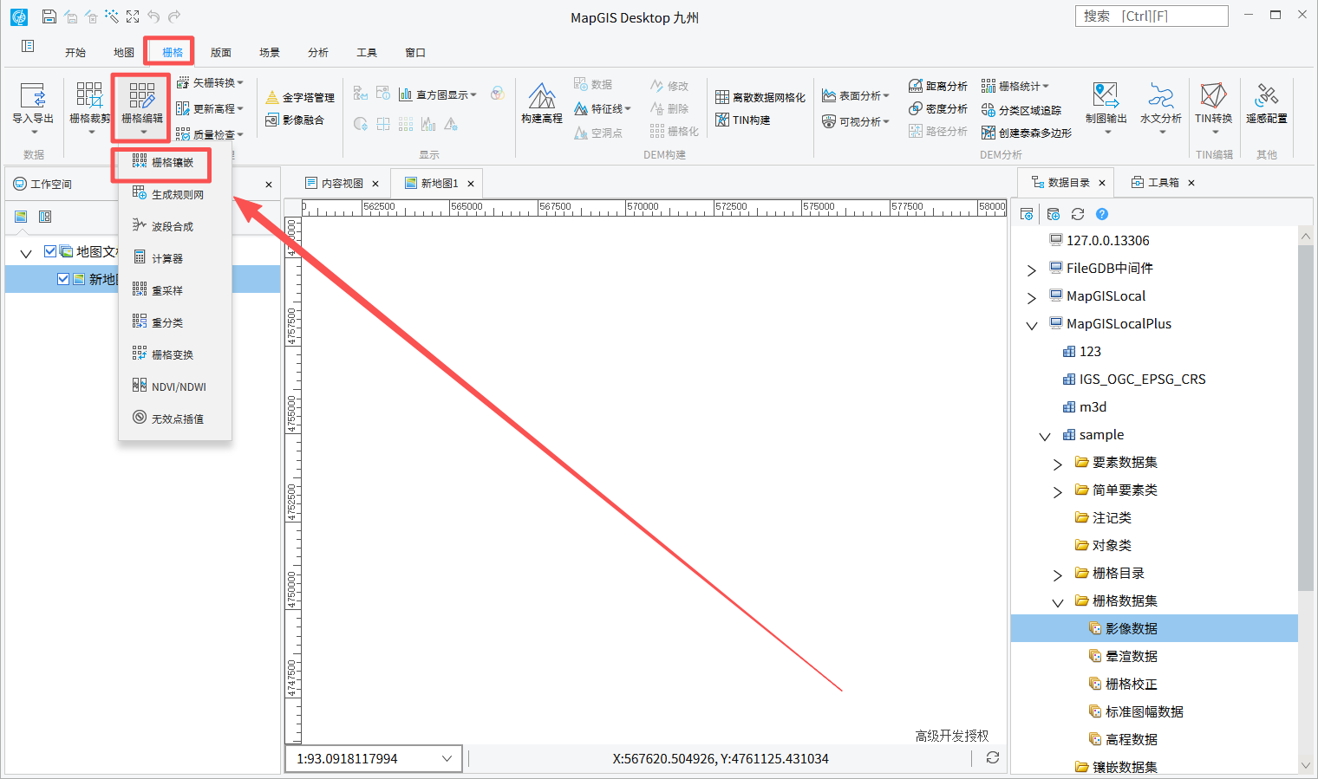
Task: Open 距离分析 distance analysis
Action: point(938,86)
